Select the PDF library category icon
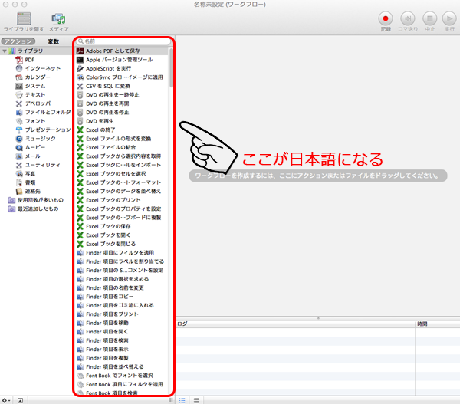This screenshot has height=404, width=460. click(x=19, y=60)
